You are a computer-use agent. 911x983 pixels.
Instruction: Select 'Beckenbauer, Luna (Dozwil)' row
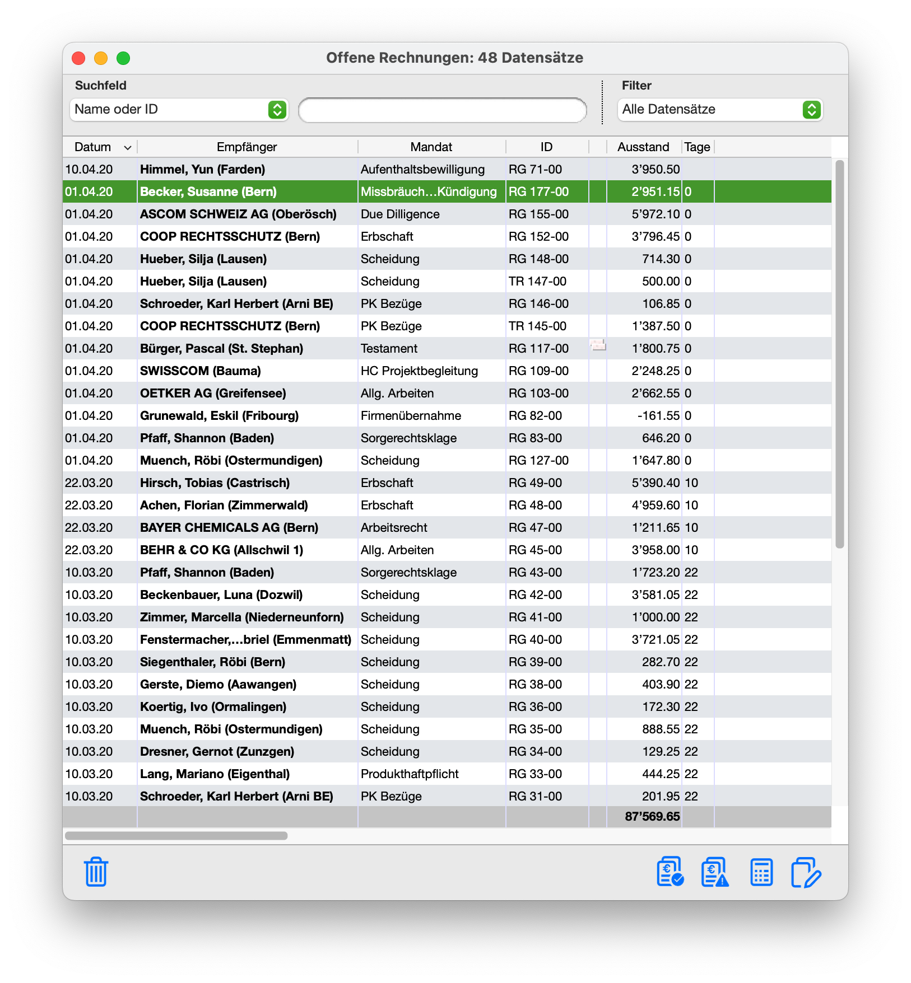[447, 595]
